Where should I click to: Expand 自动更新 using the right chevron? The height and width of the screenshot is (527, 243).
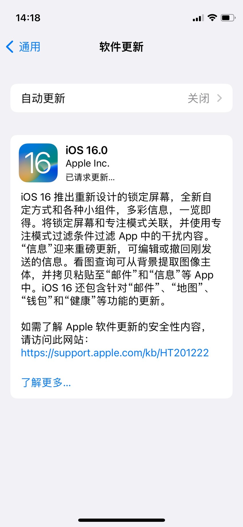pyautogui.click(x=220, y=98)
